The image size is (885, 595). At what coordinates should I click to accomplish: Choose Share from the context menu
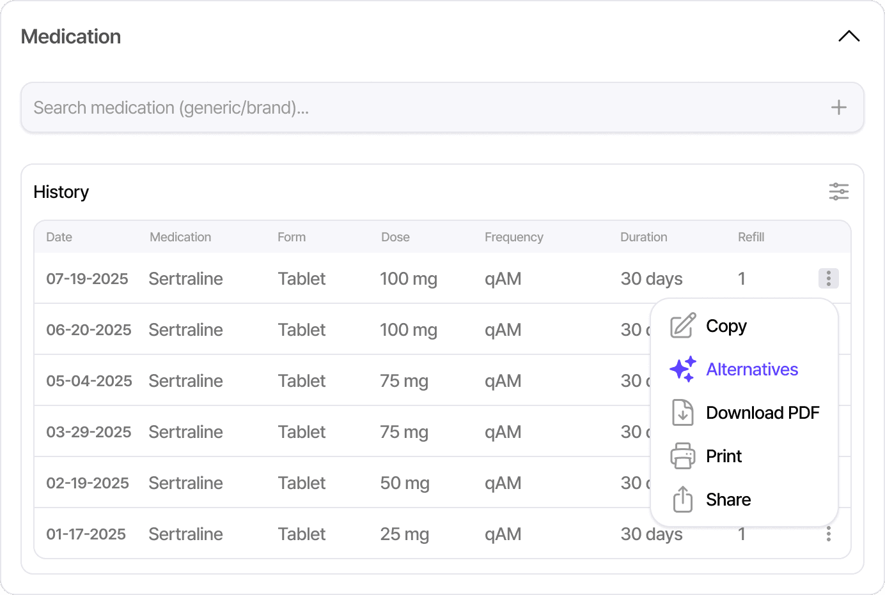point(728,499)
